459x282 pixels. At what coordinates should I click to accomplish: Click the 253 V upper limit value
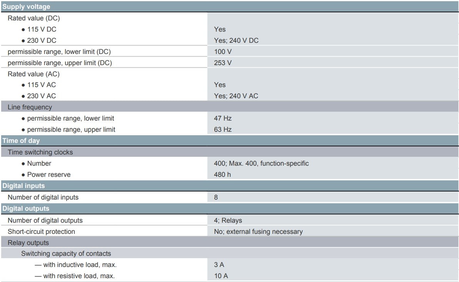[223, 63]
